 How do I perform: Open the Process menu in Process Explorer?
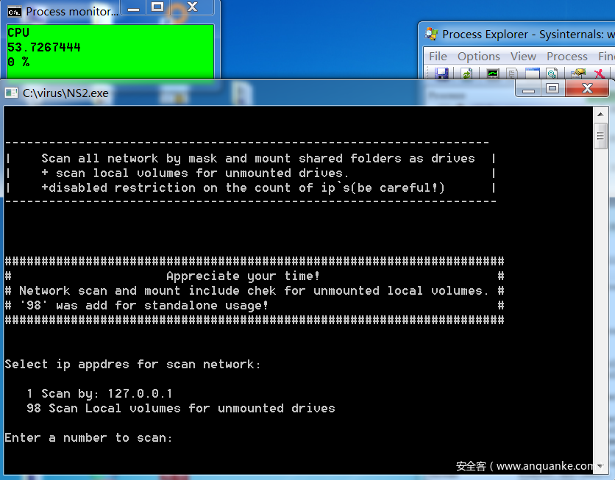pos(566,56)
